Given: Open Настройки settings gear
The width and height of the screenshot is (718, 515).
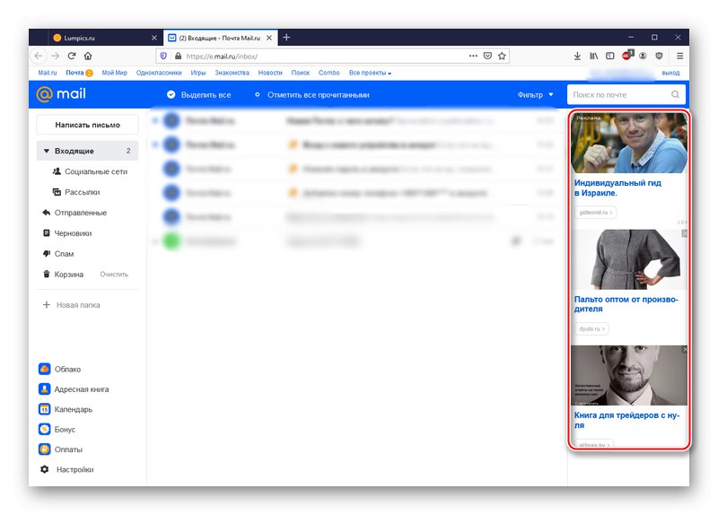Looking at the screenshot, I should [66, 469].
